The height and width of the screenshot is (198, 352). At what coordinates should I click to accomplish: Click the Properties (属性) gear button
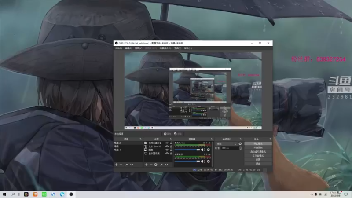[x=167, y=134]
